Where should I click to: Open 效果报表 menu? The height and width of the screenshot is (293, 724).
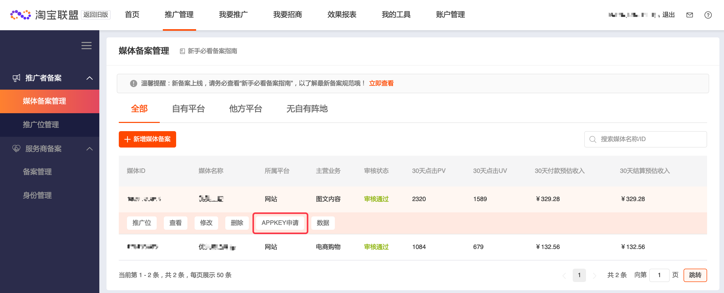pos(342,15)
